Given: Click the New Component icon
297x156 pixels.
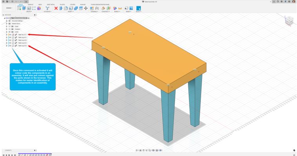Looking at the screenshot, I should tap(92, 8).
